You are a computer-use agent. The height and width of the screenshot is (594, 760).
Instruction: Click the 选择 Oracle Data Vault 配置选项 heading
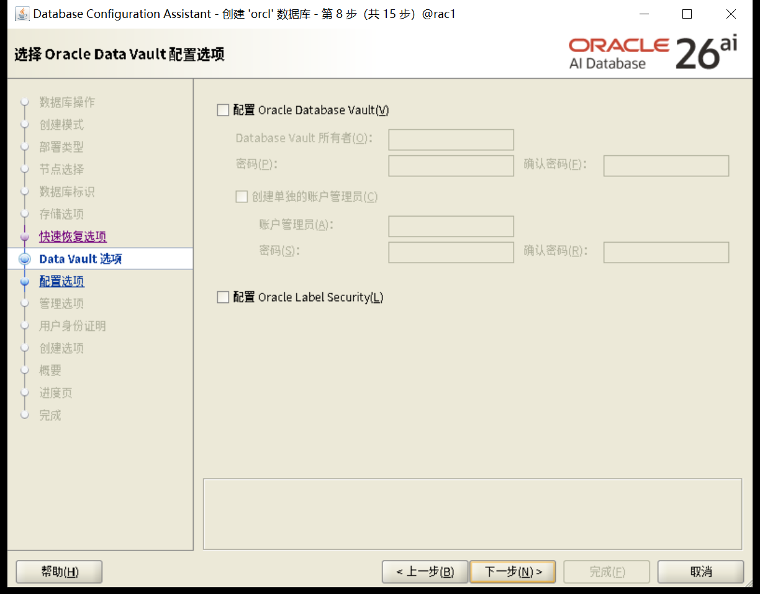click(x=119, y=55)
